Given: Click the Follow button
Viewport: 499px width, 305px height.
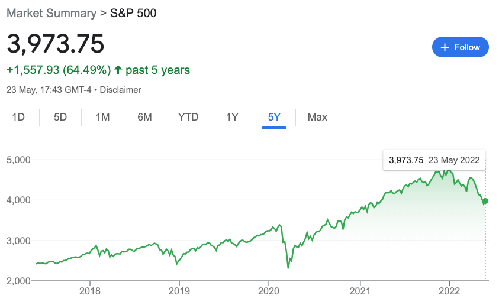Looking at the screenshot, I should click(460, 47).
